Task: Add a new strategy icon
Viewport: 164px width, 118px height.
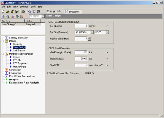Action: coord(3,16)
